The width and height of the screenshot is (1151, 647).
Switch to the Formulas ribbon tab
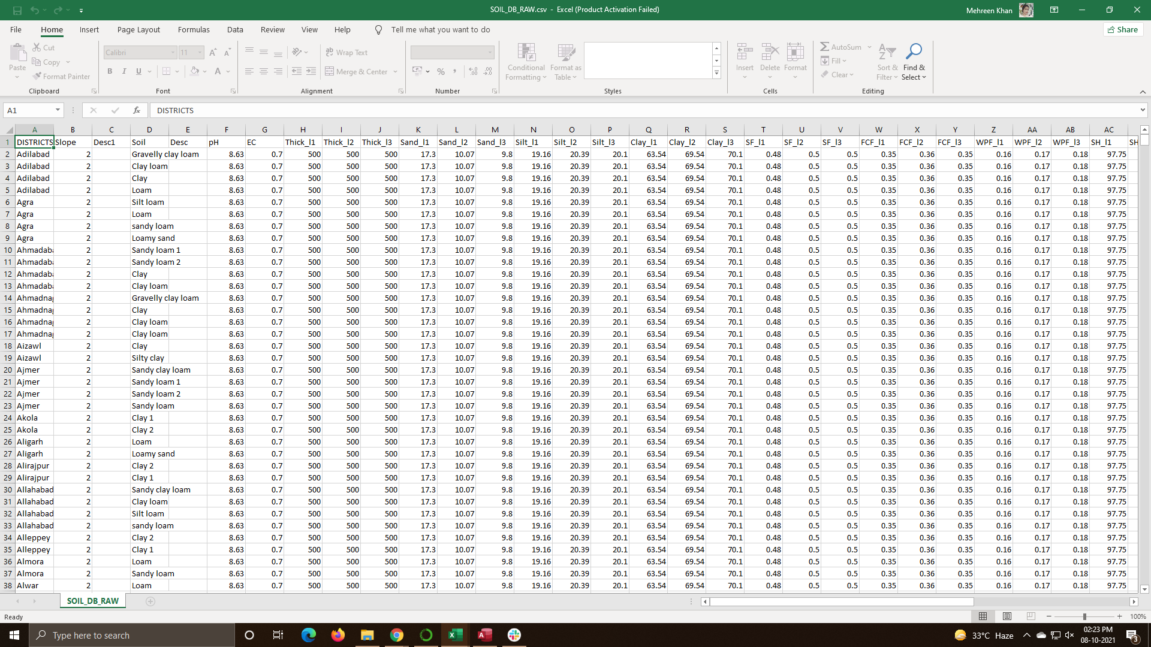(194, 29)
